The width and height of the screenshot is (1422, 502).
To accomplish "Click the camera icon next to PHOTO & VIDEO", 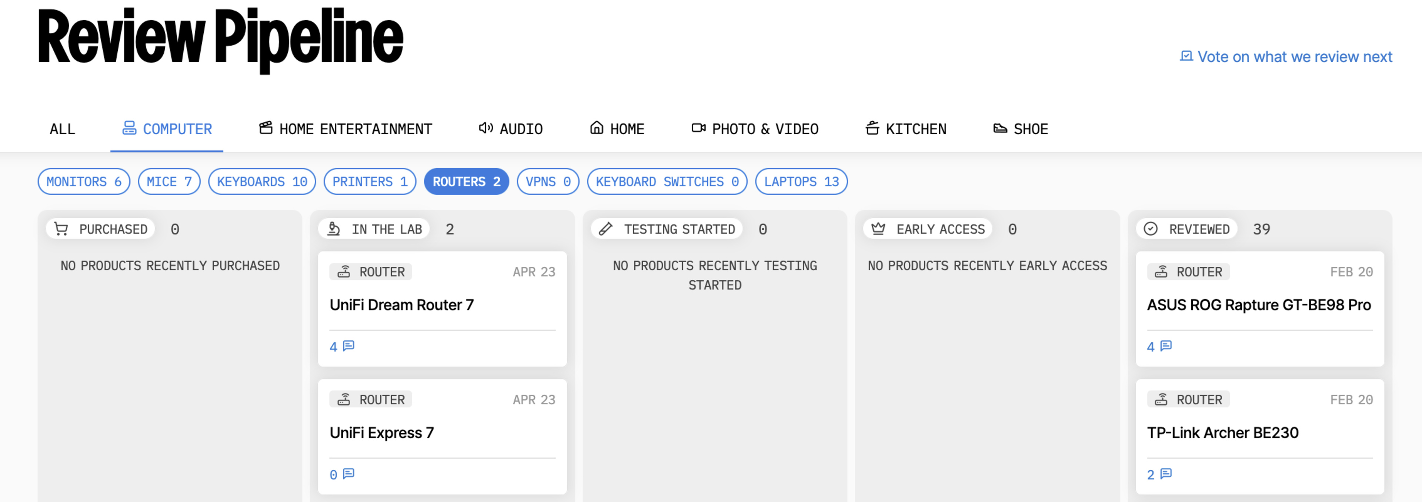I will 698,128.
